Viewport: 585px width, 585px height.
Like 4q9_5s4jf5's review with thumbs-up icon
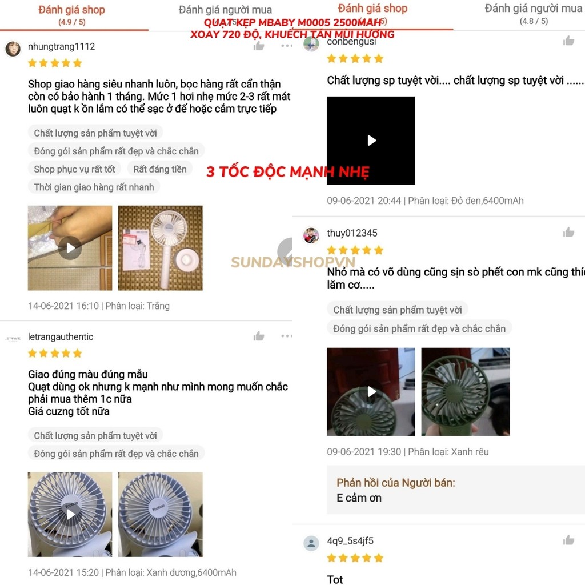[x=568, y=540]
